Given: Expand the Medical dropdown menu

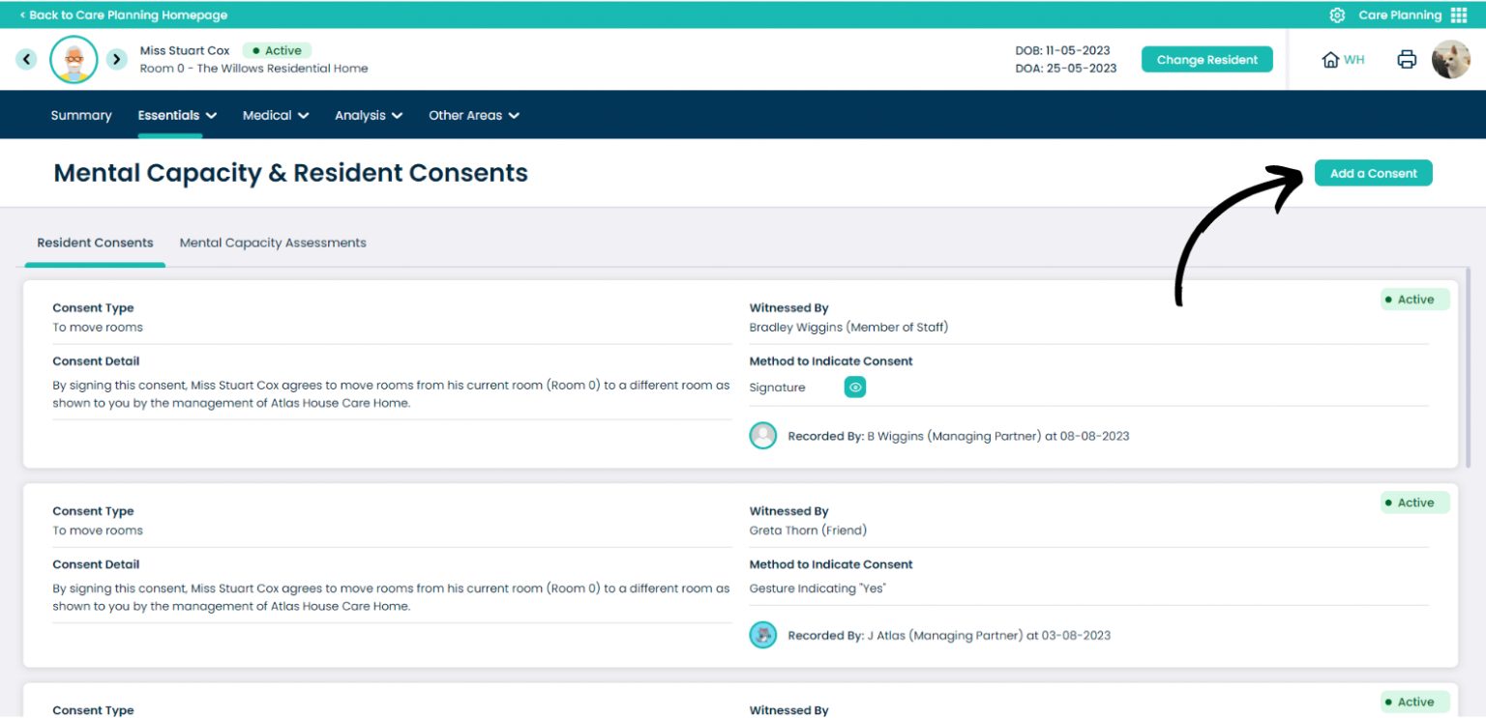Looking at the screenshot, I should 276,114.
